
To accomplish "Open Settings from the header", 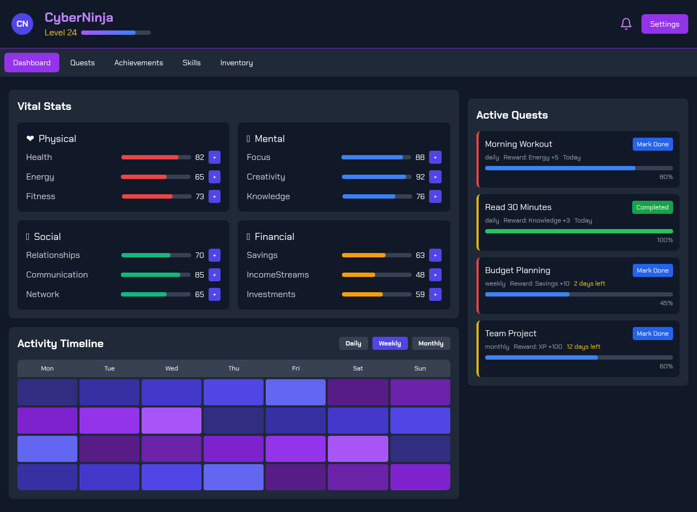I will pos(664,24).
